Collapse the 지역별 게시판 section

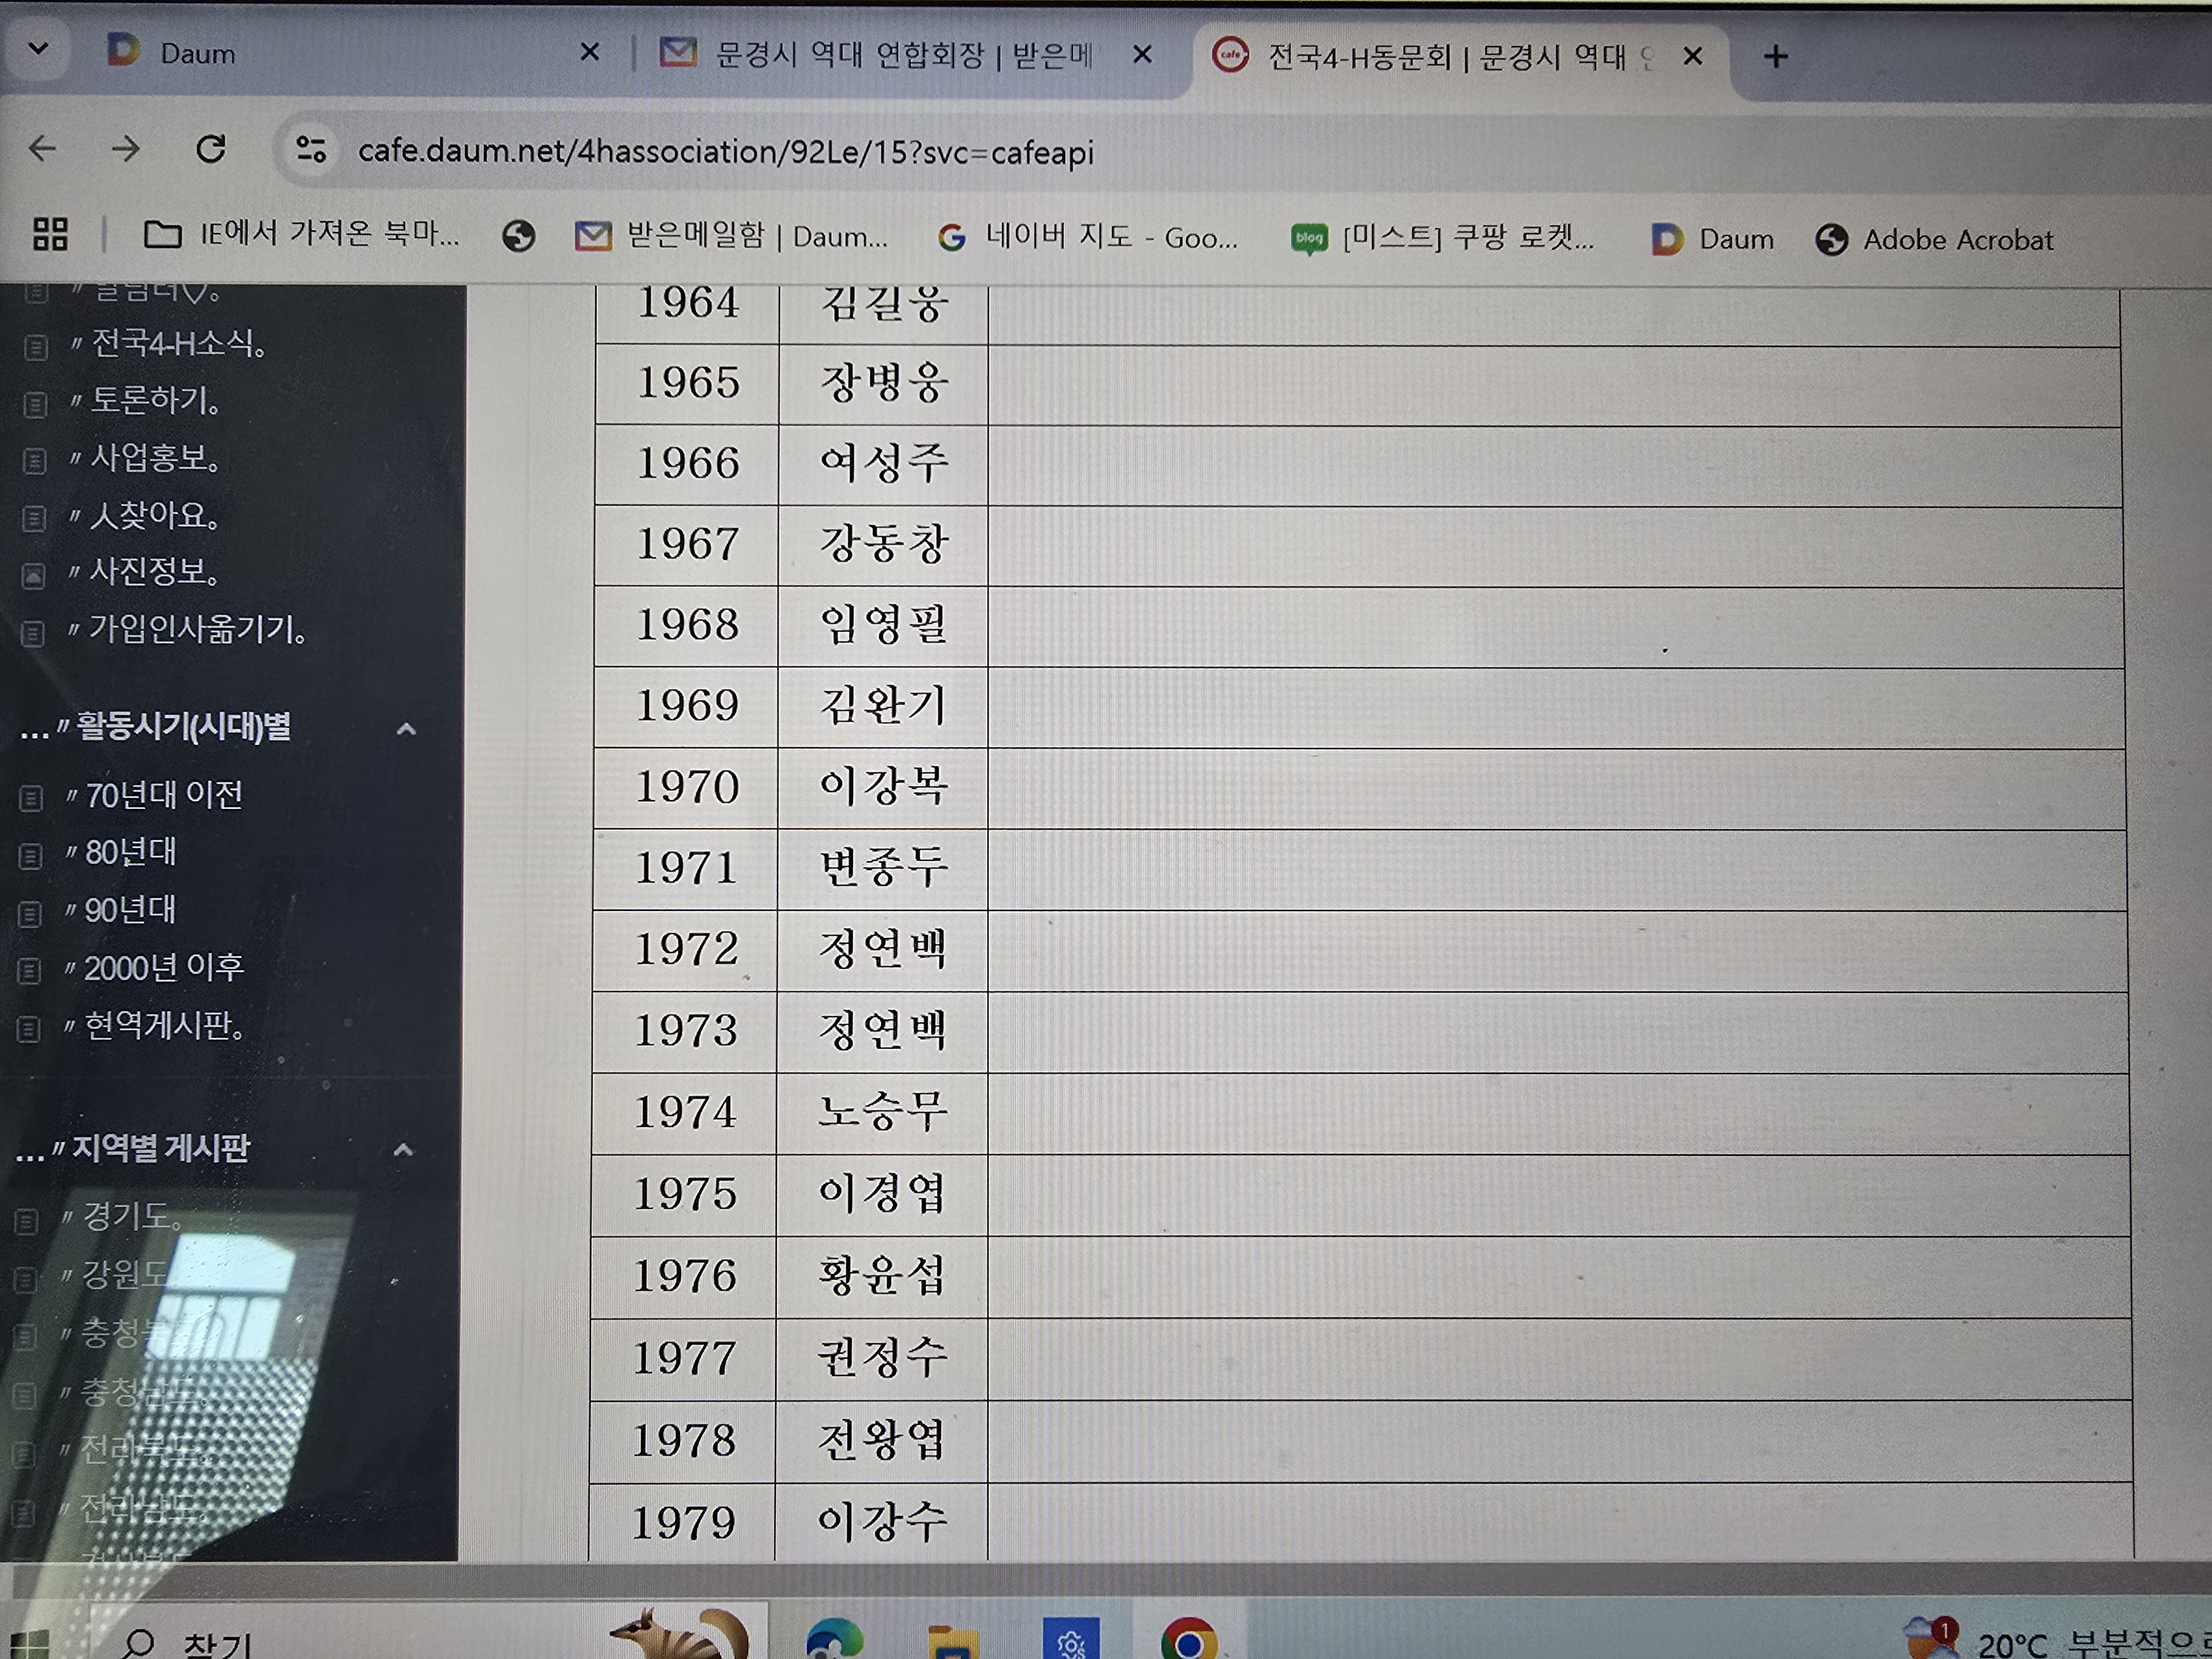(403, 1150)
